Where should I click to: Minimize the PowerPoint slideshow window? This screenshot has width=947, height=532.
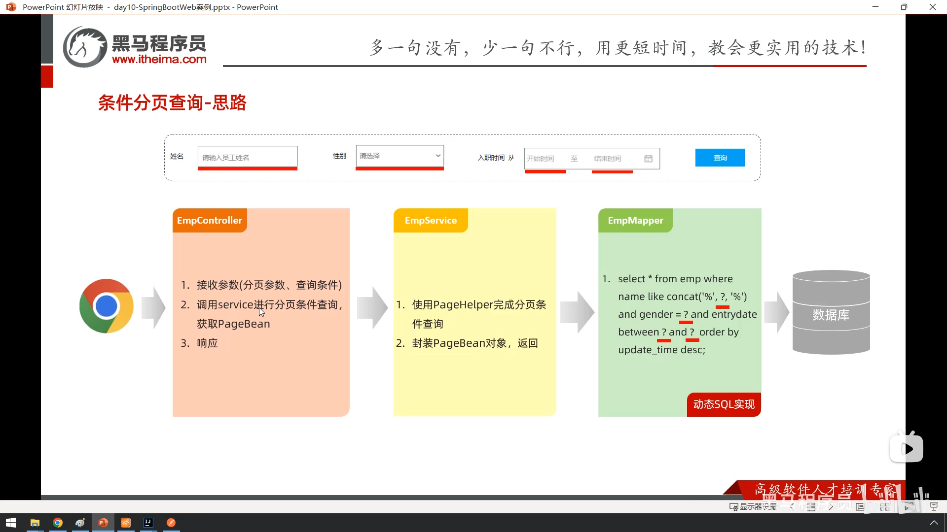click(875, 7)
